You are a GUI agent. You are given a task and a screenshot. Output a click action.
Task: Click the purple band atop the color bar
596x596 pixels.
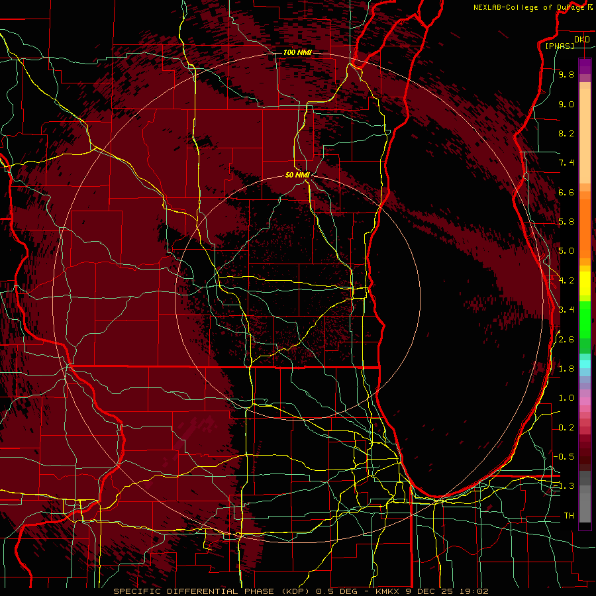pyautogui.click(x=585, y=66)
